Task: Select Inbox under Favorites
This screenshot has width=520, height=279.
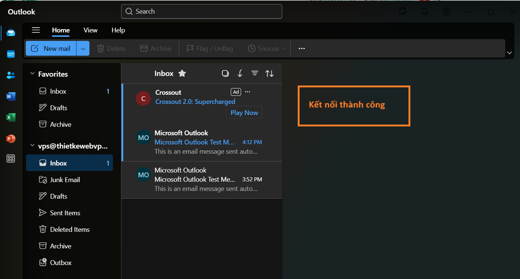Action: (70, 91)
